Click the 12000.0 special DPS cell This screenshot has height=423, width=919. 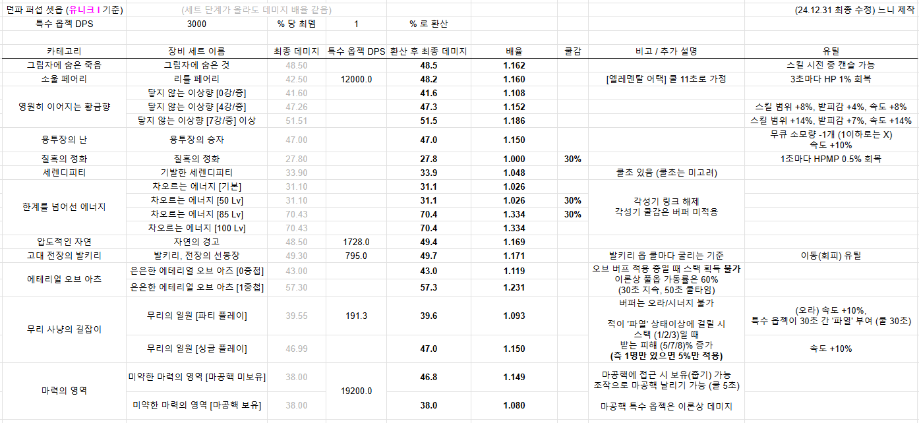pyautogui.click(x=357, y=79)
